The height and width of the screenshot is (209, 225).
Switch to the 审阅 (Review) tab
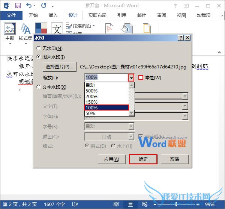pos(162,15)
